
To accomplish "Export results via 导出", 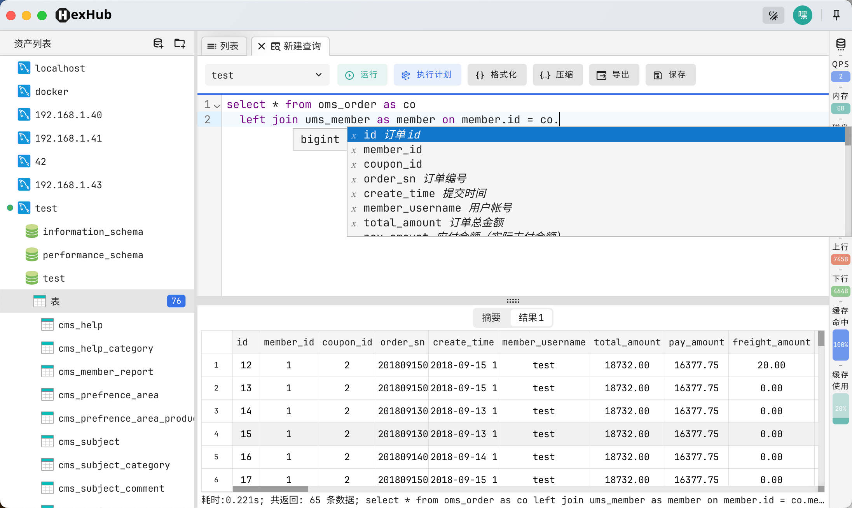I will click(x=614, y=75).
